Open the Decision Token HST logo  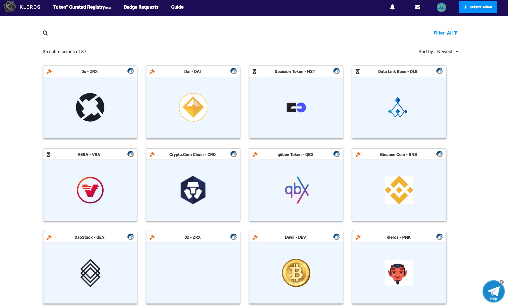[296, 107]
